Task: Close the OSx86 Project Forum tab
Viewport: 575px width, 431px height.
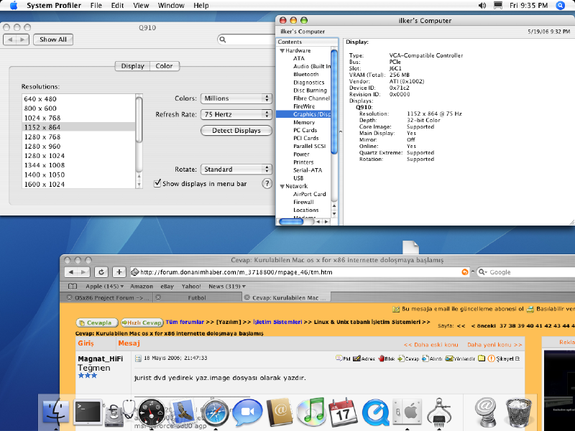Action: tap(69, 297)
